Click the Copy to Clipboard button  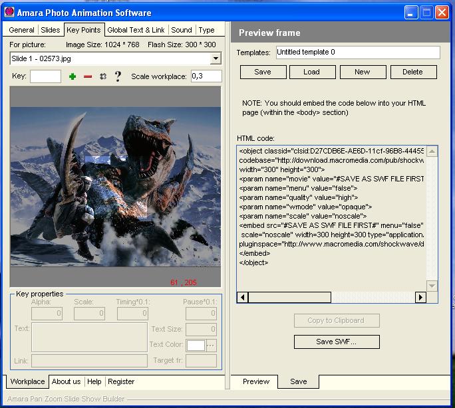337,320
